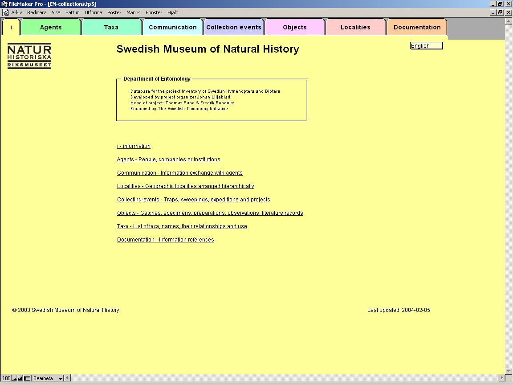This screenshot has width=513, height=385.
Task: Click the horizontal scrollbar left arrow
Action: [x=68, y=378]
